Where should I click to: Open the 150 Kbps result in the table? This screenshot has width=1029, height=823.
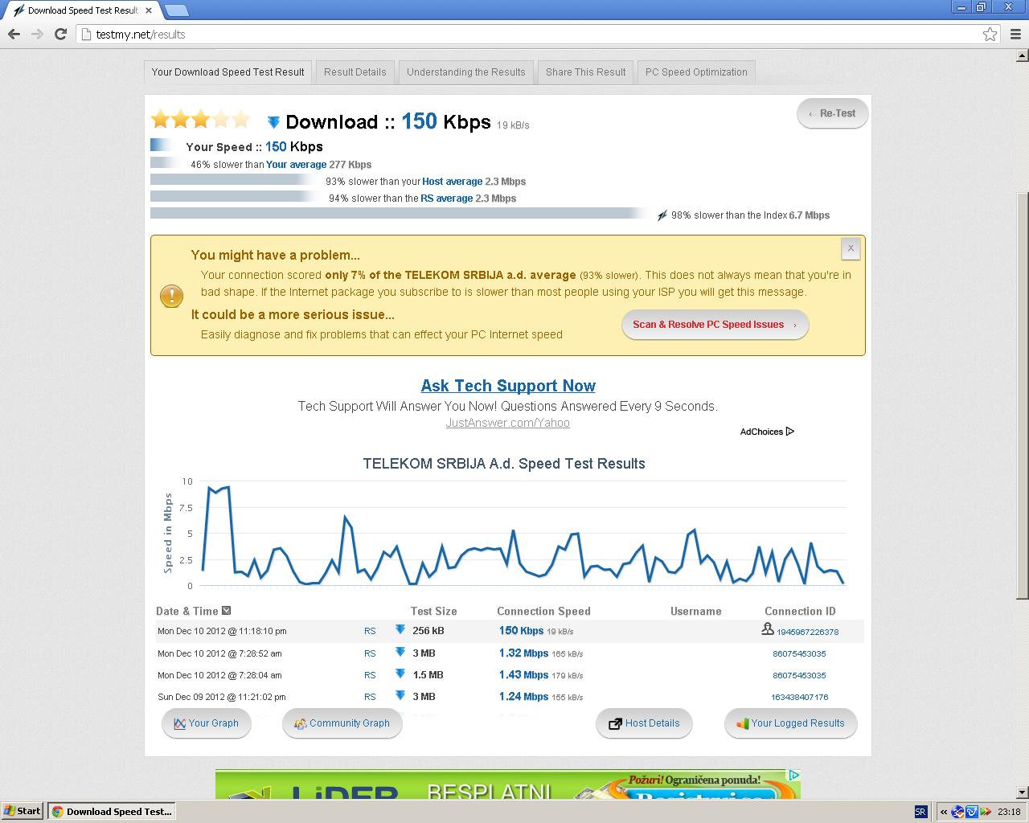[521, 631]
